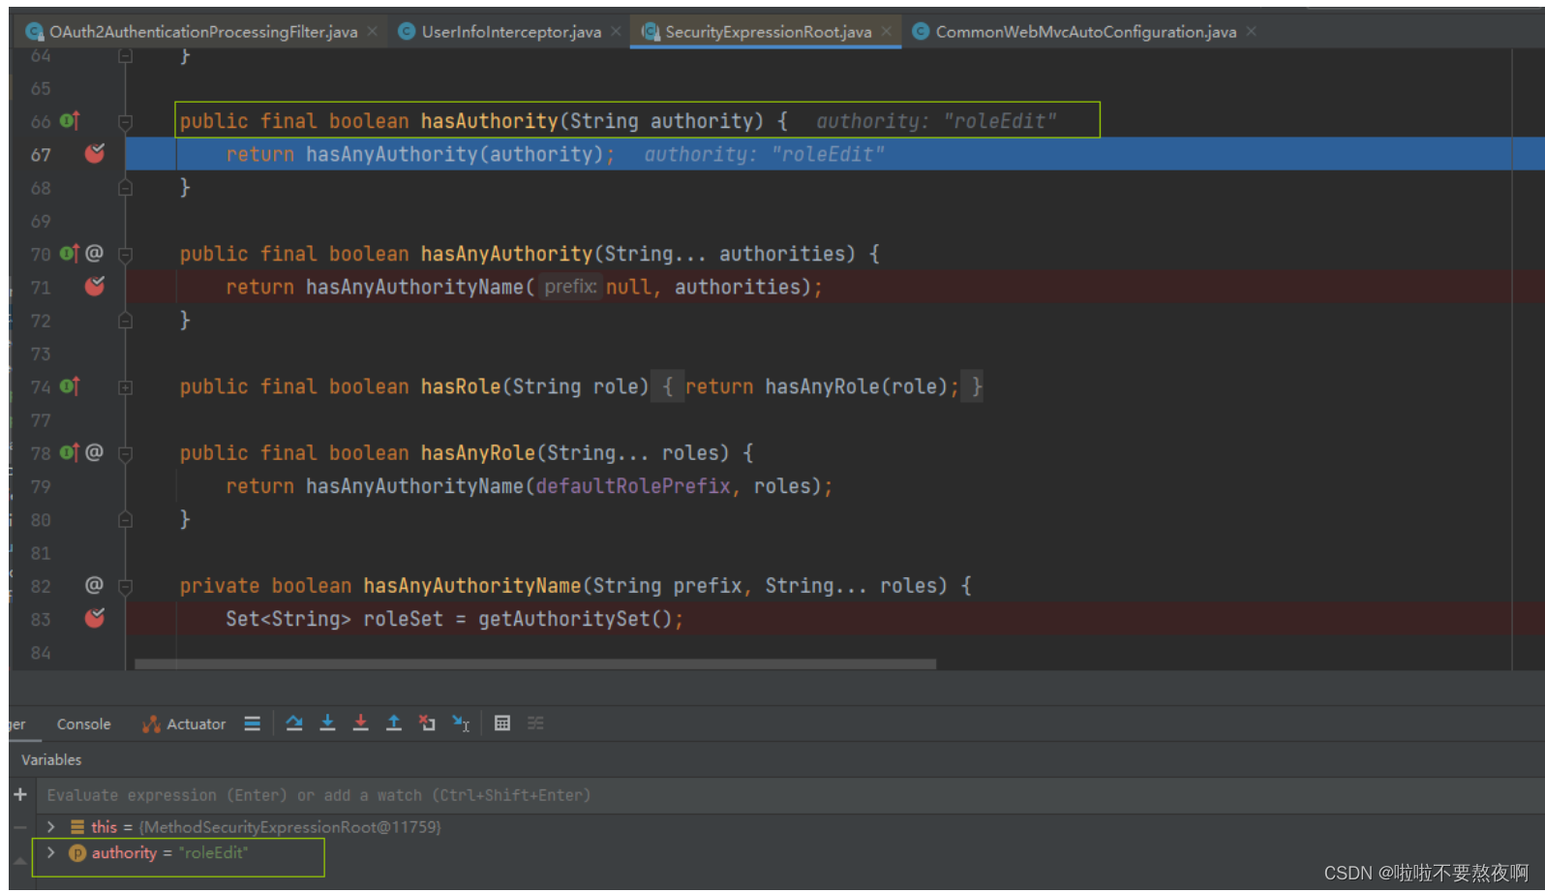Expand the 'authority' variable node

coord(51,852)
